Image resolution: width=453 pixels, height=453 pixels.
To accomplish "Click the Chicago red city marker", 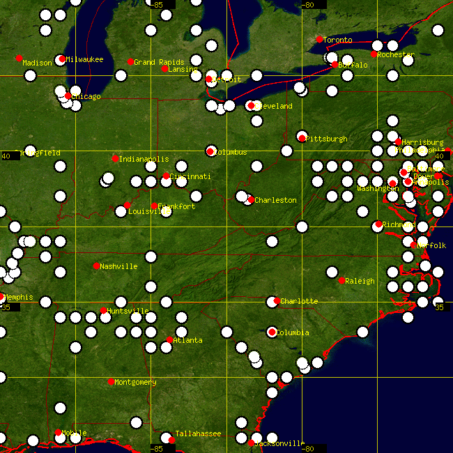I will coord(68,96).
